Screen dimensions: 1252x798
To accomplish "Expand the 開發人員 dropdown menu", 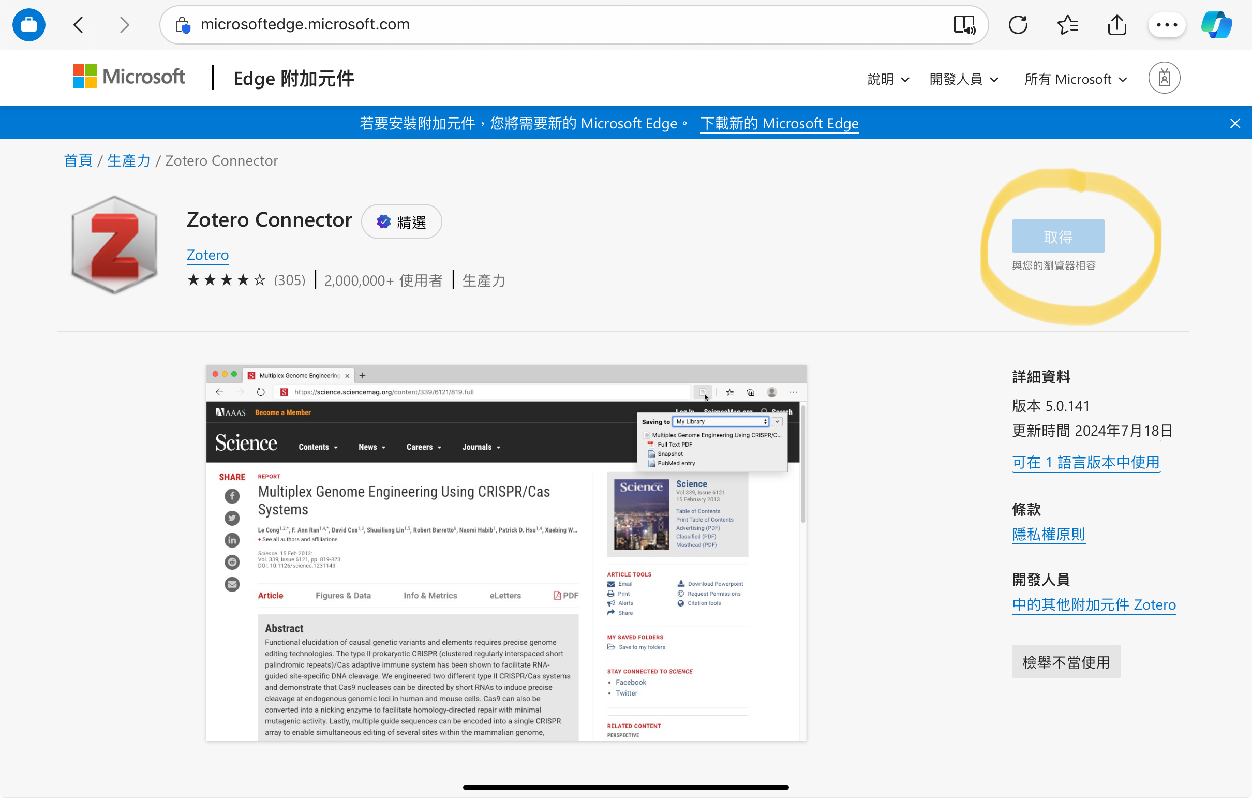I will [x=963, y=79].
